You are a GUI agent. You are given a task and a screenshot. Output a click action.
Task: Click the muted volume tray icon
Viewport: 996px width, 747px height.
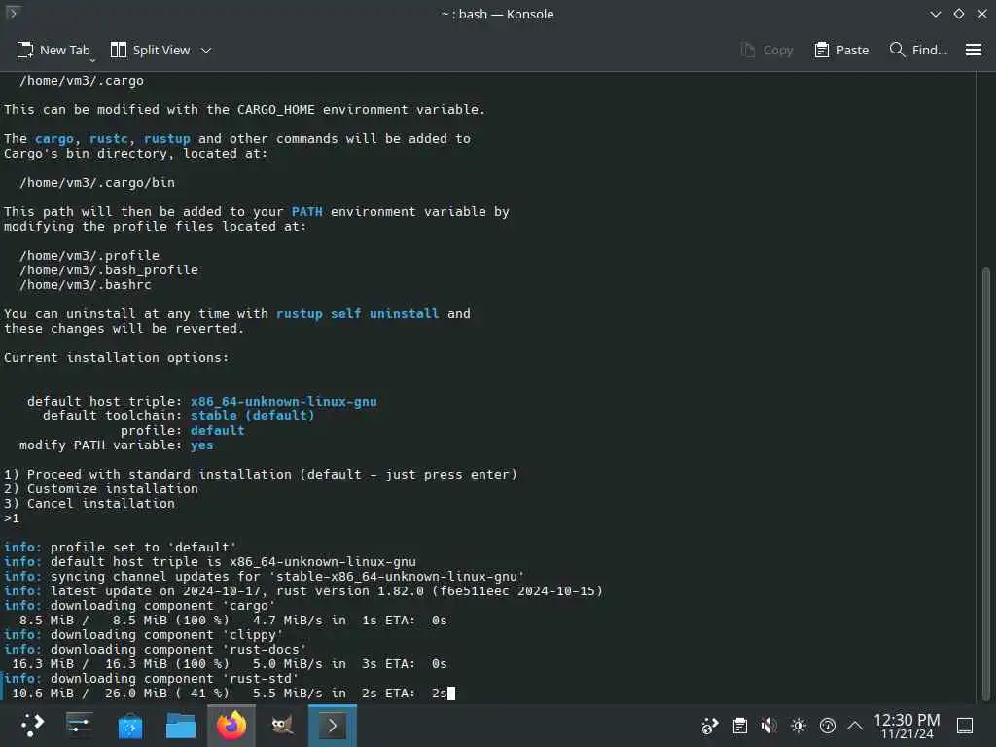768,726
